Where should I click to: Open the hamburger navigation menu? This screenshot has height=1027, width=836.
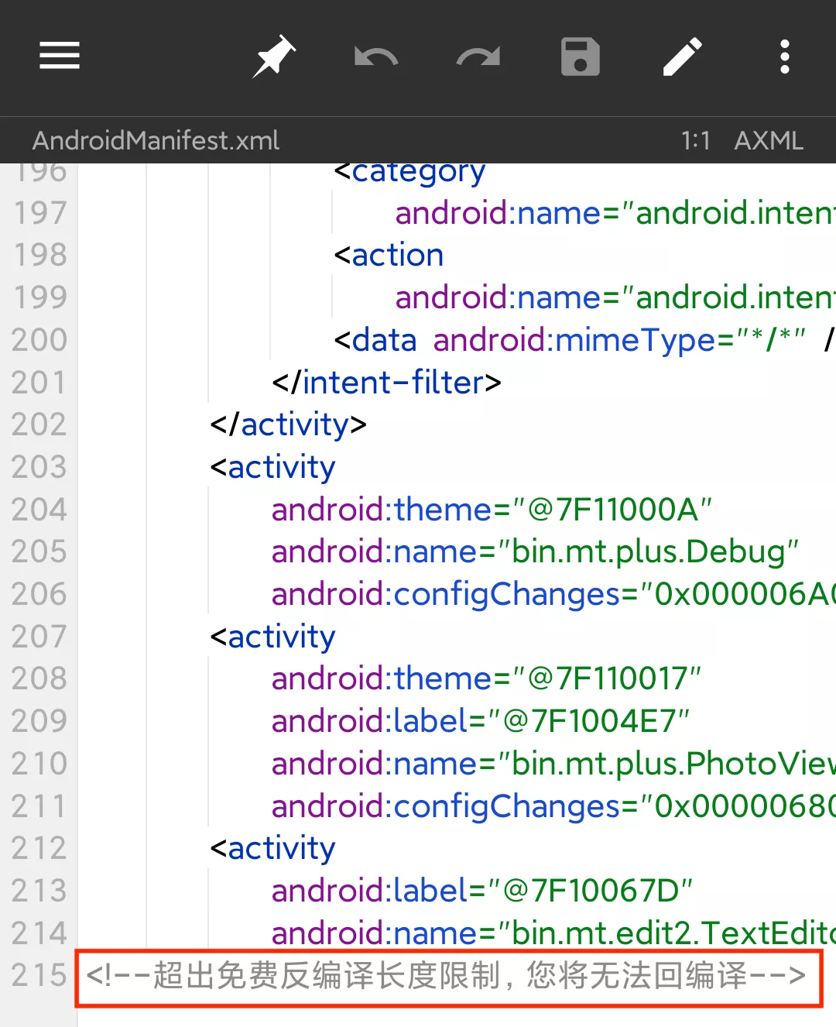pyautogui.click(x=60, y=57)
